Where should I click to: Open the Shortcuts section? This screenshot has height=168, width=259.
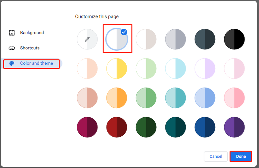[x=30, y=48]
